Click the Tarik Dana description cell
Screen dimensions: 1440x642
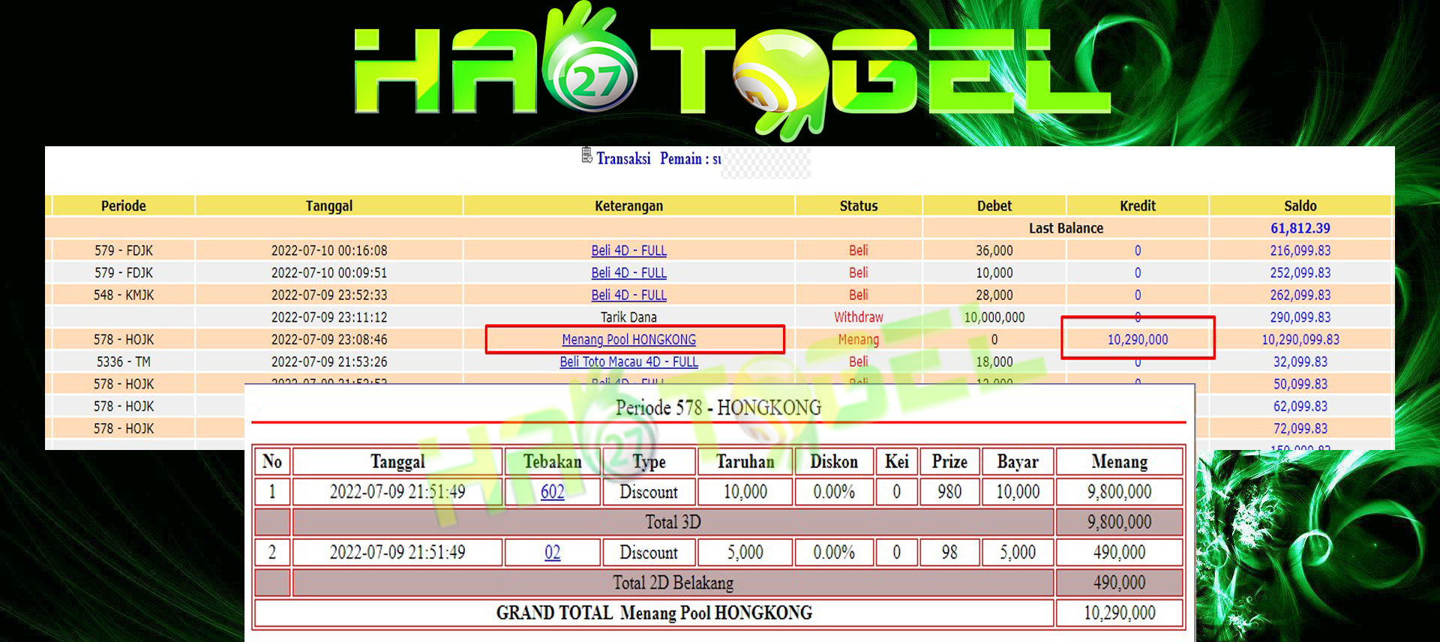coord(628,317)
